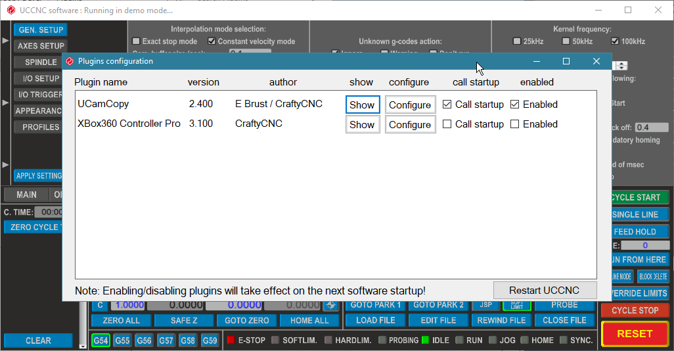Click the JOG status indicator light
Image resolution: width=674 pixels, height=351 pixels.
pos(493,340)
